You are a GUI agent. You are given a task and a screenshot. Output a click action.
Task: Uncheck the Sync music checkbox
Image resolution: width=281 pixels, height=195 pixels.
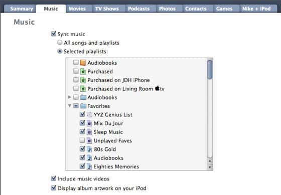pos(54,34)
